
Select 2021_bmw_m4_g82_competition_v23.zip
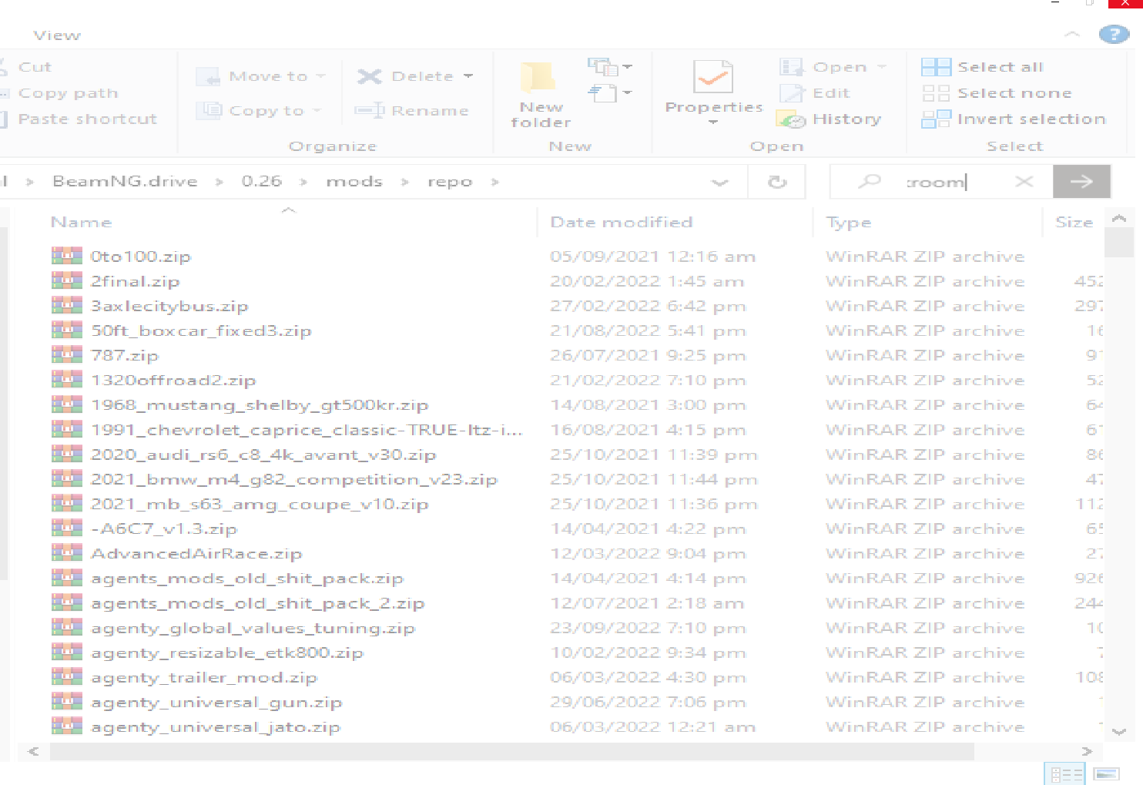[x=294, y=479]
